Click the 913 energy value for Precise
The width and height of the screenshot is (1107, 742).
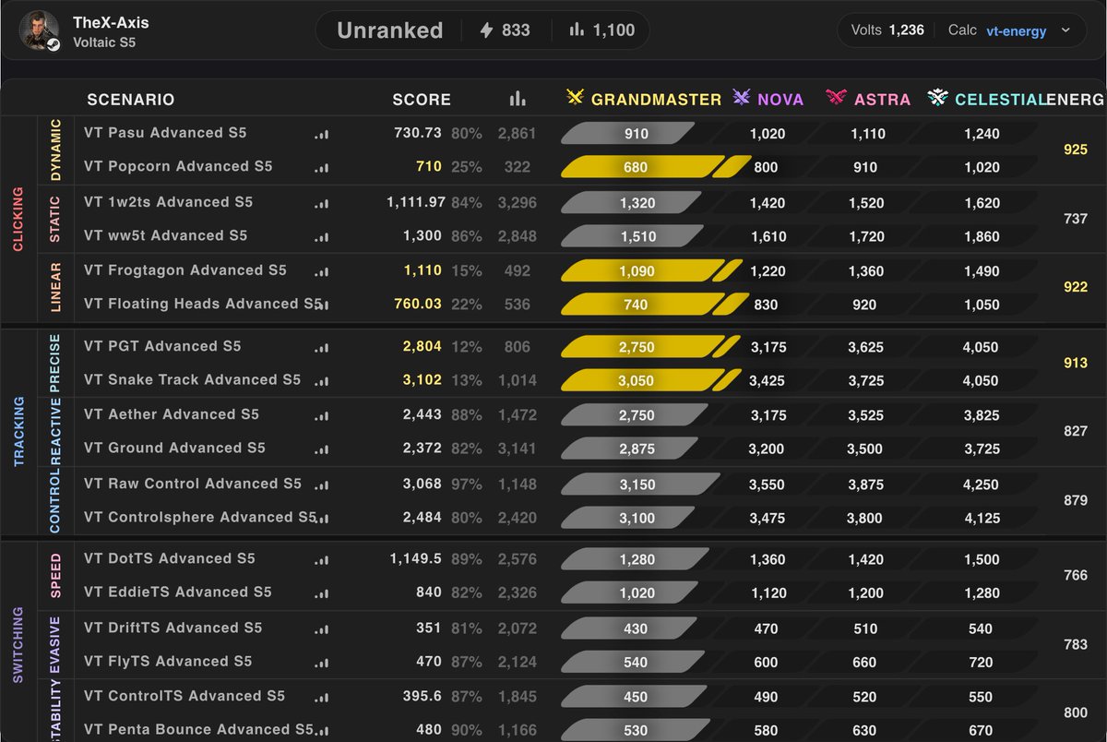click(x=1076, y=363)
